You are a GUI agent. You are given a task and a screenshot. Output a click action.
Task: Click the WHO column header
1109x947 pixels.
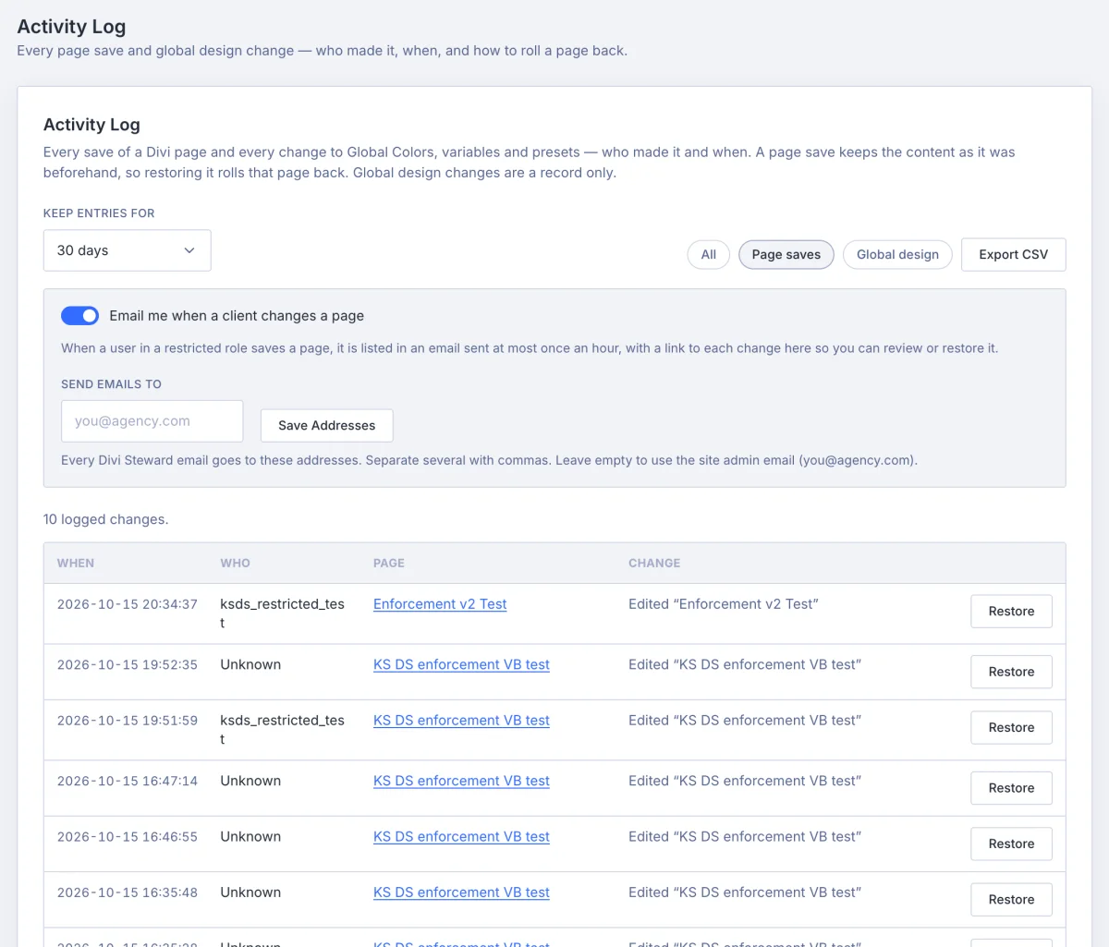(235, 564)
